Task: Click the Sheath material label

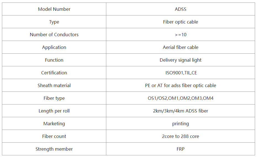Action: [54, 85]
